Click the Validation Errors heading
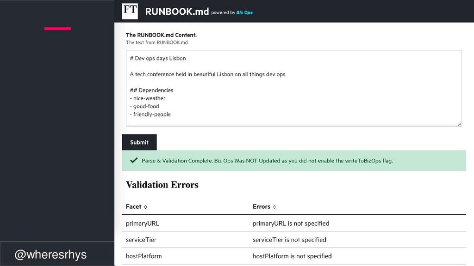The image size is (474, 266). pos(162,185)
